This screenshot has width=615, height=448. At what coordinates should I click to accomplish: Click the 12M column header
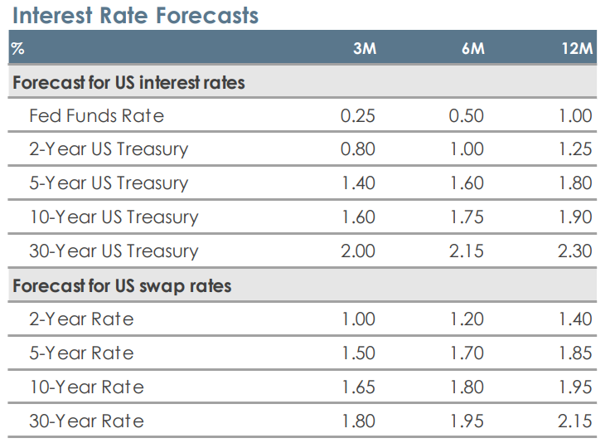577,48
